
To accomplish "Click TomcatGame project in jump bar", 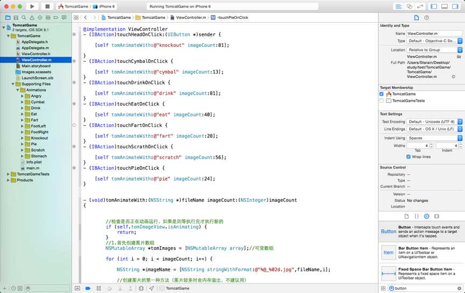I will pyautogui.click(x=116, y=18).
